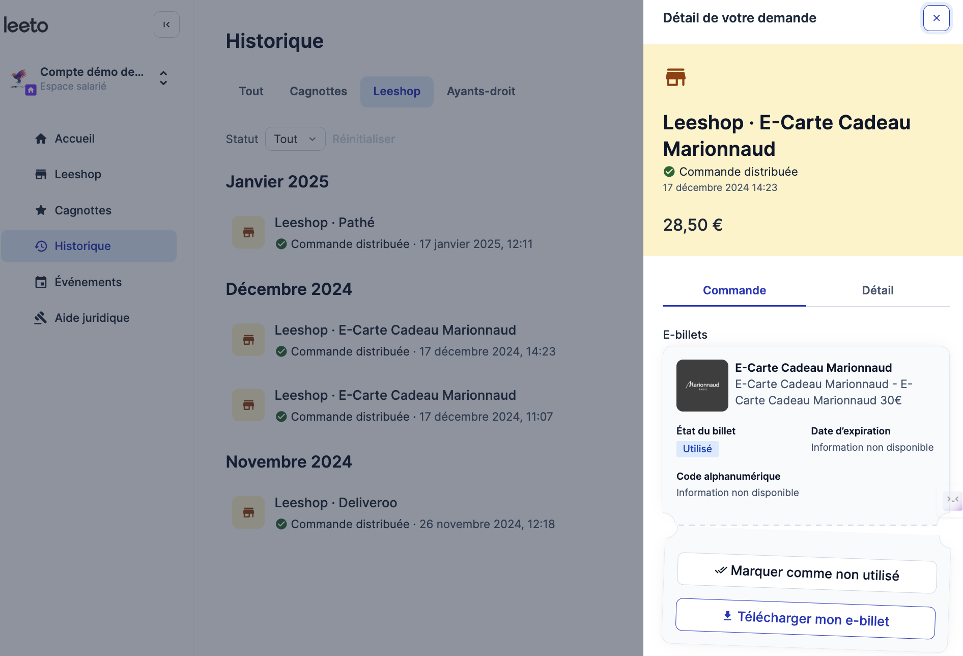Close the Détail de votre demande panel

pos(937,18)
